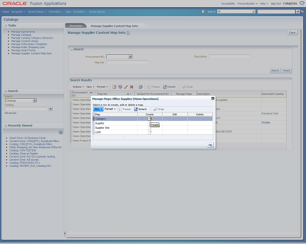Open the Actions menu in Search Results
Viewport: 306px width, 244px height.
click(78, 87)
